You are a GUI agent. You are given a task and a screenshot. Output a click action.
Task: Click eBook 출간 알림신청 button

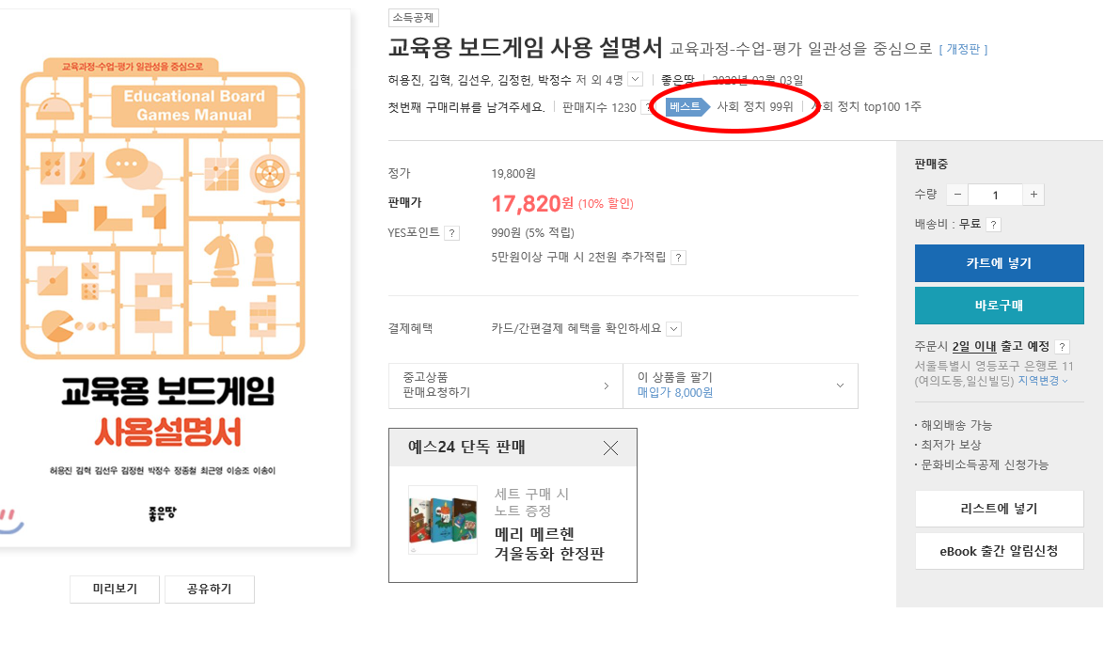tap(1000, 551)
